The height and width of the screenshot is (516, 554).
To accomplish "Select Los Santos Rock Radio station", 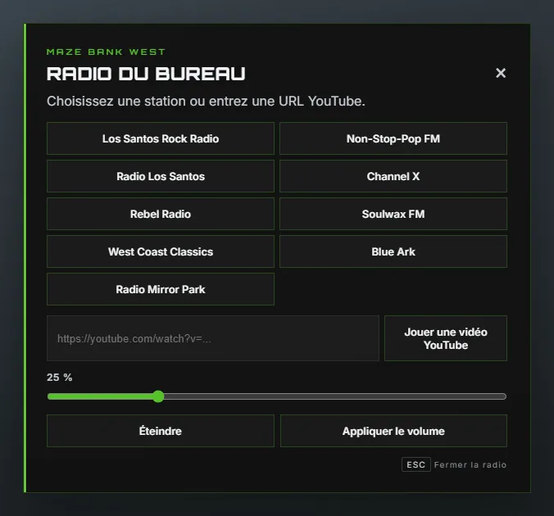I will [161, 138].
